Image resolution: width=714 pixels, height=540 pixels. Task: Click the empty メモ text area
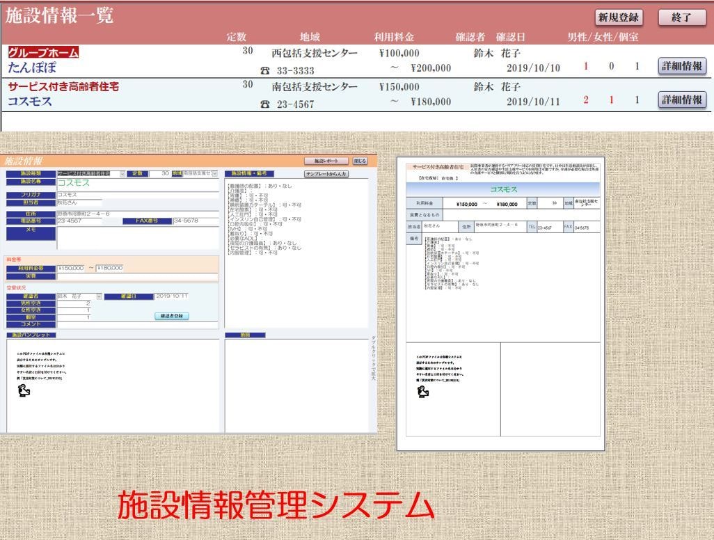138,238
